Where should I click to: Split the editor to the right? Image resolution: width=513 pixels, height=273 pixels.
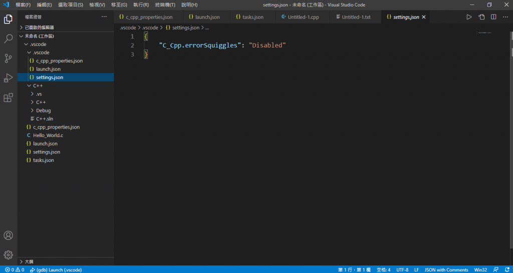pyautogui.click(x=493, y=17)
